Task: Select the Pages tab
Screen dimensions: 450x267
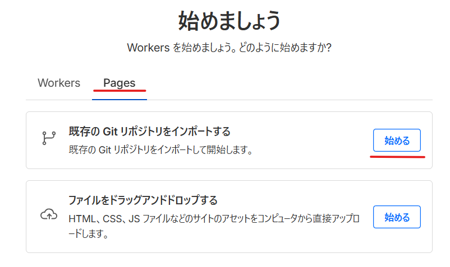Action: 119,83
